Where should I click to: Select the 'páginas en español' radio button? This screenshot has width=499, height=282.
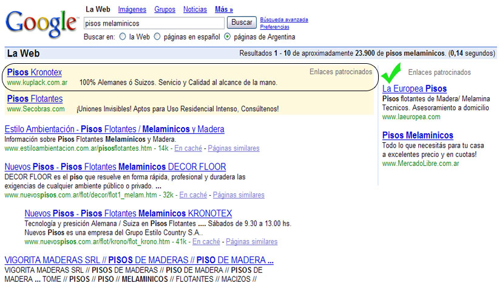(157, 36)
